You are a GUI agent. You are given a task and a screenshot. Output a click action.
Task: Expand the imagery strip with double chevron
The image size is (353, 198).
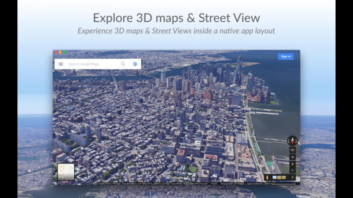pyautogui.click(x=293, y=177)
